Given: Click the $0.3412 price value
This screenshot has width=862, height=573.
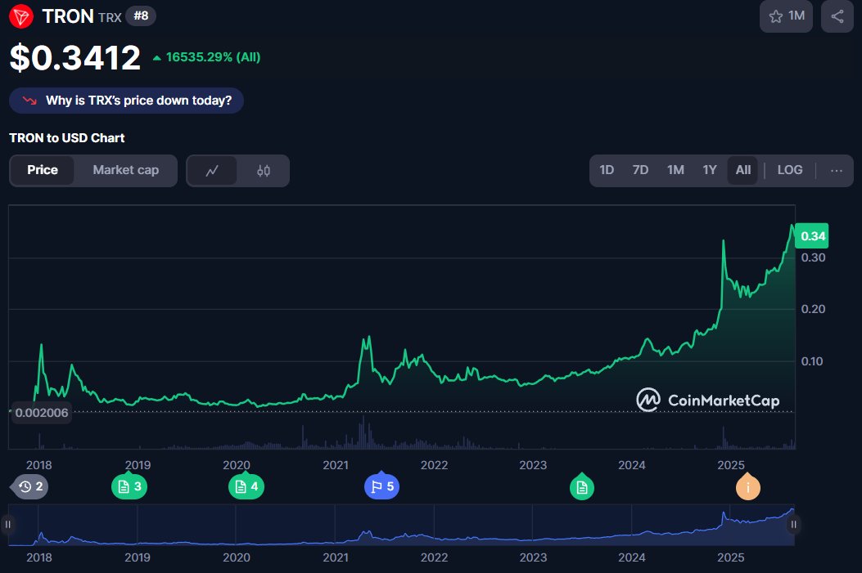Looking at the screenshot, I should 75,58.
